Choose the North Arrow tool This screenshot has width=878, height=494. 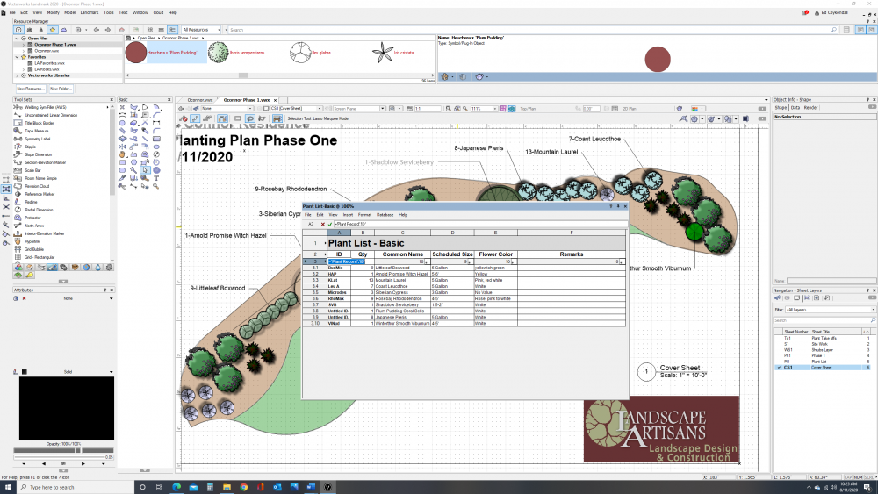(34, 226)
